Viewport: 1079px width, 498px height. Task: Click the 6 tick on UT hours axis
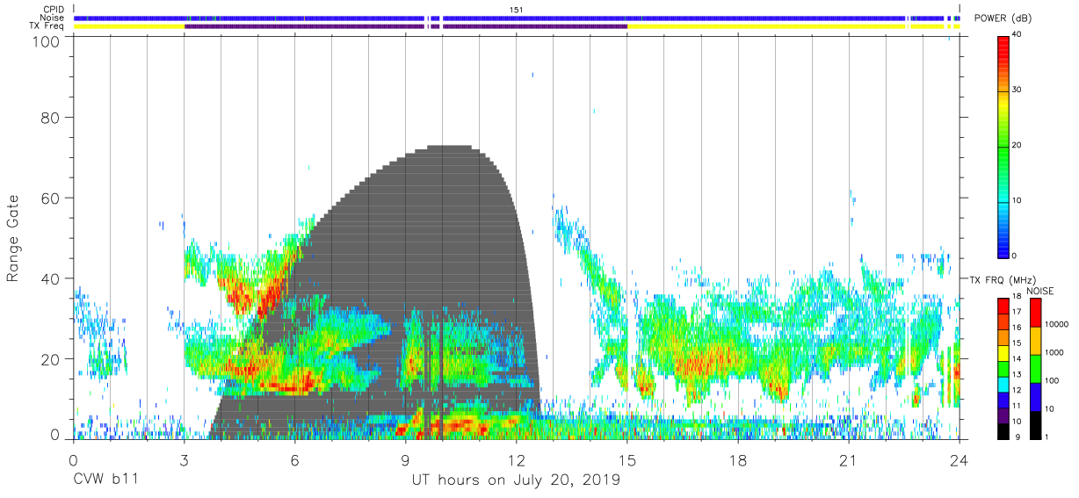click(295, 458)
